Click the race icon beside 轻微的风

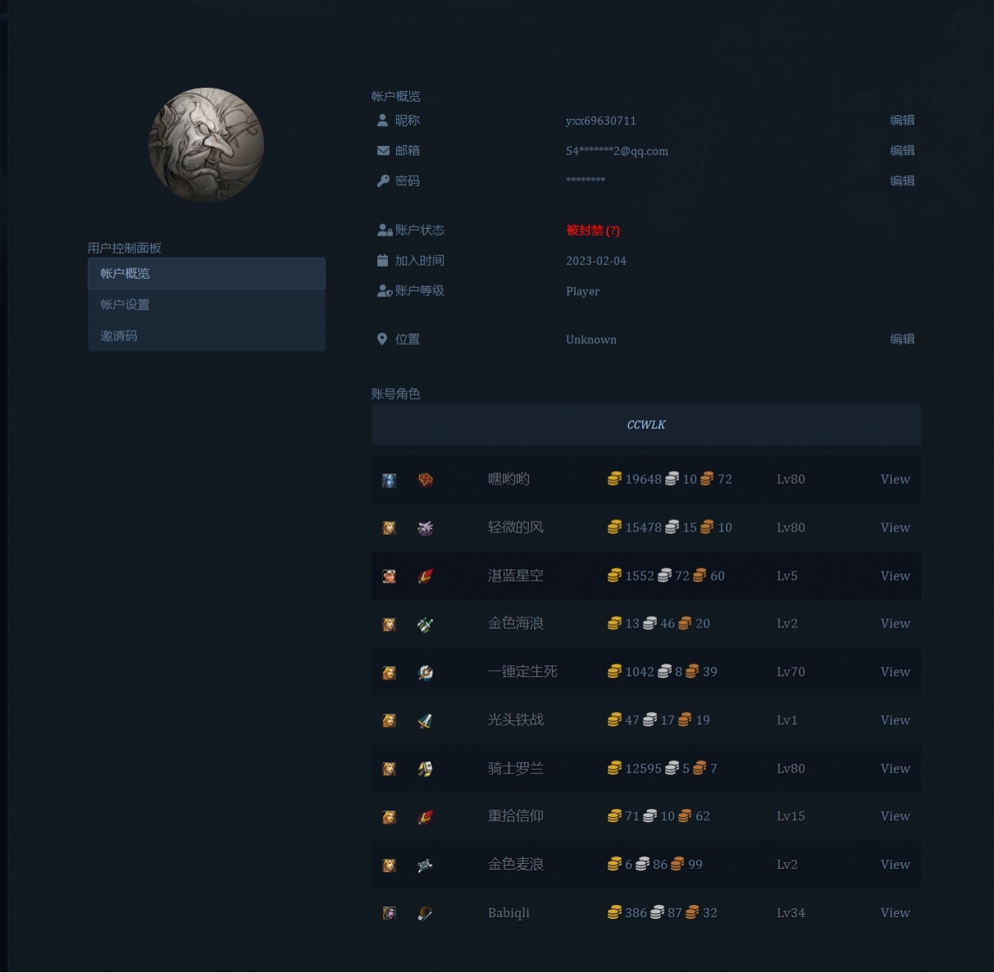[x=389, y=528]
